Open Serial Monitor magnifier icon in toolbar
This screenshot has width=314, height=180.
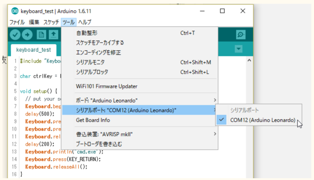241,35
